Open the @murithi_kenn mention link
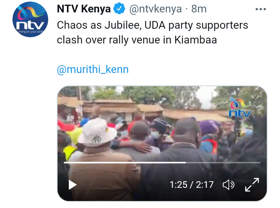280x208 pixels. (93, 69)
